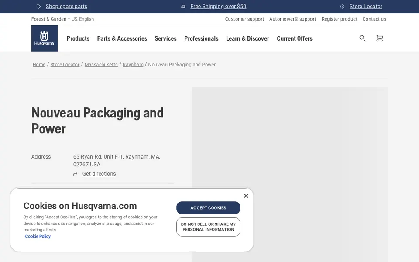Go to Store Locator breadcrumb
The height and width of the screenshot is (262, 419).
tap(65, 65)
